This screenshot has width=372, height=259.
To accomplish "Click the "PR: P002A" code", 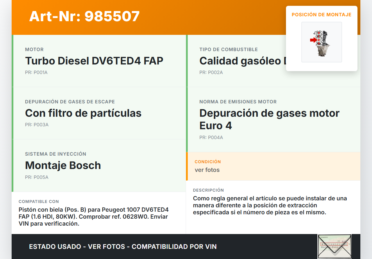I will pos(211,73).
